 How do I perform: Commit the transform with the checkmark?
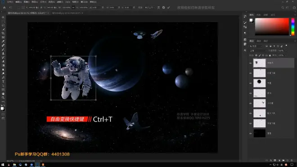pos(168,8)
